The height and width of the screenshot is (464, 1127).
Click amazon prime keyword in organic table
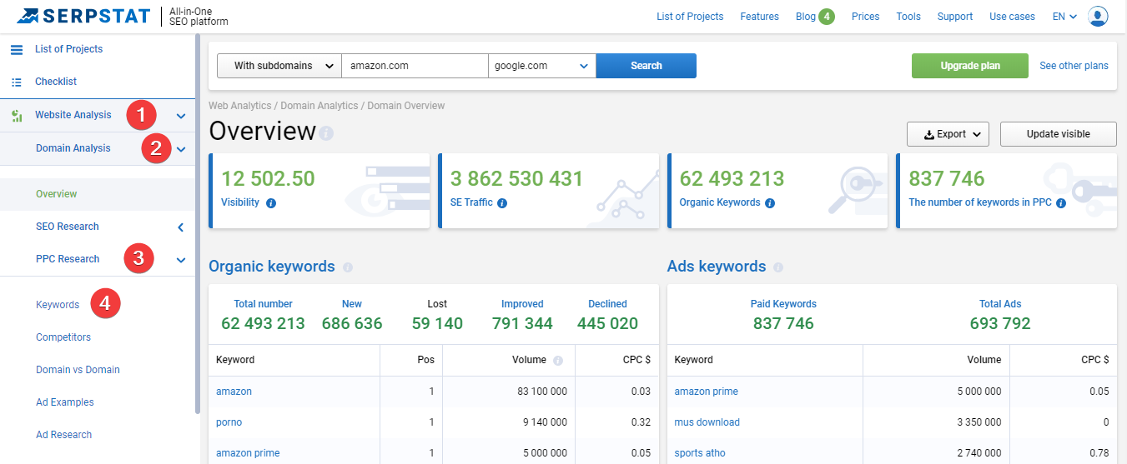click(x=248, y=453)
